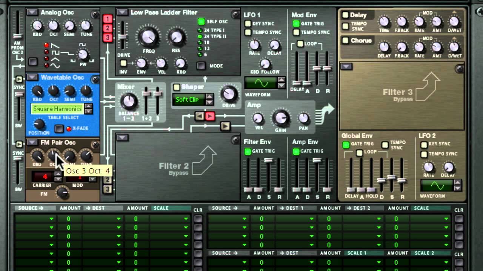The height and width of the screenshot is (271, 483).
Task: Click the Mode button on the ladder filter
Action: point(201,66)
